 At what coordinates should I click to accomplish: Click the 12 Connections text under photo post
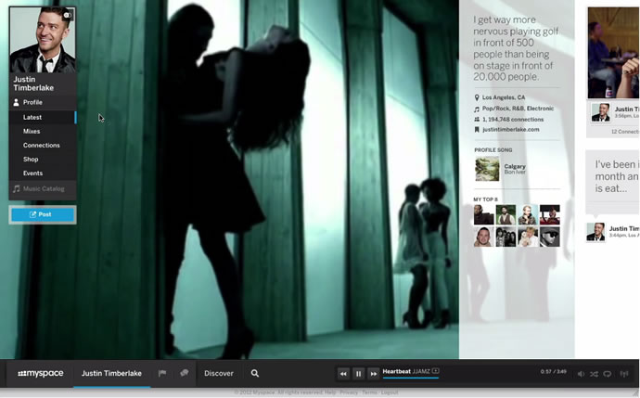[625, 132]
